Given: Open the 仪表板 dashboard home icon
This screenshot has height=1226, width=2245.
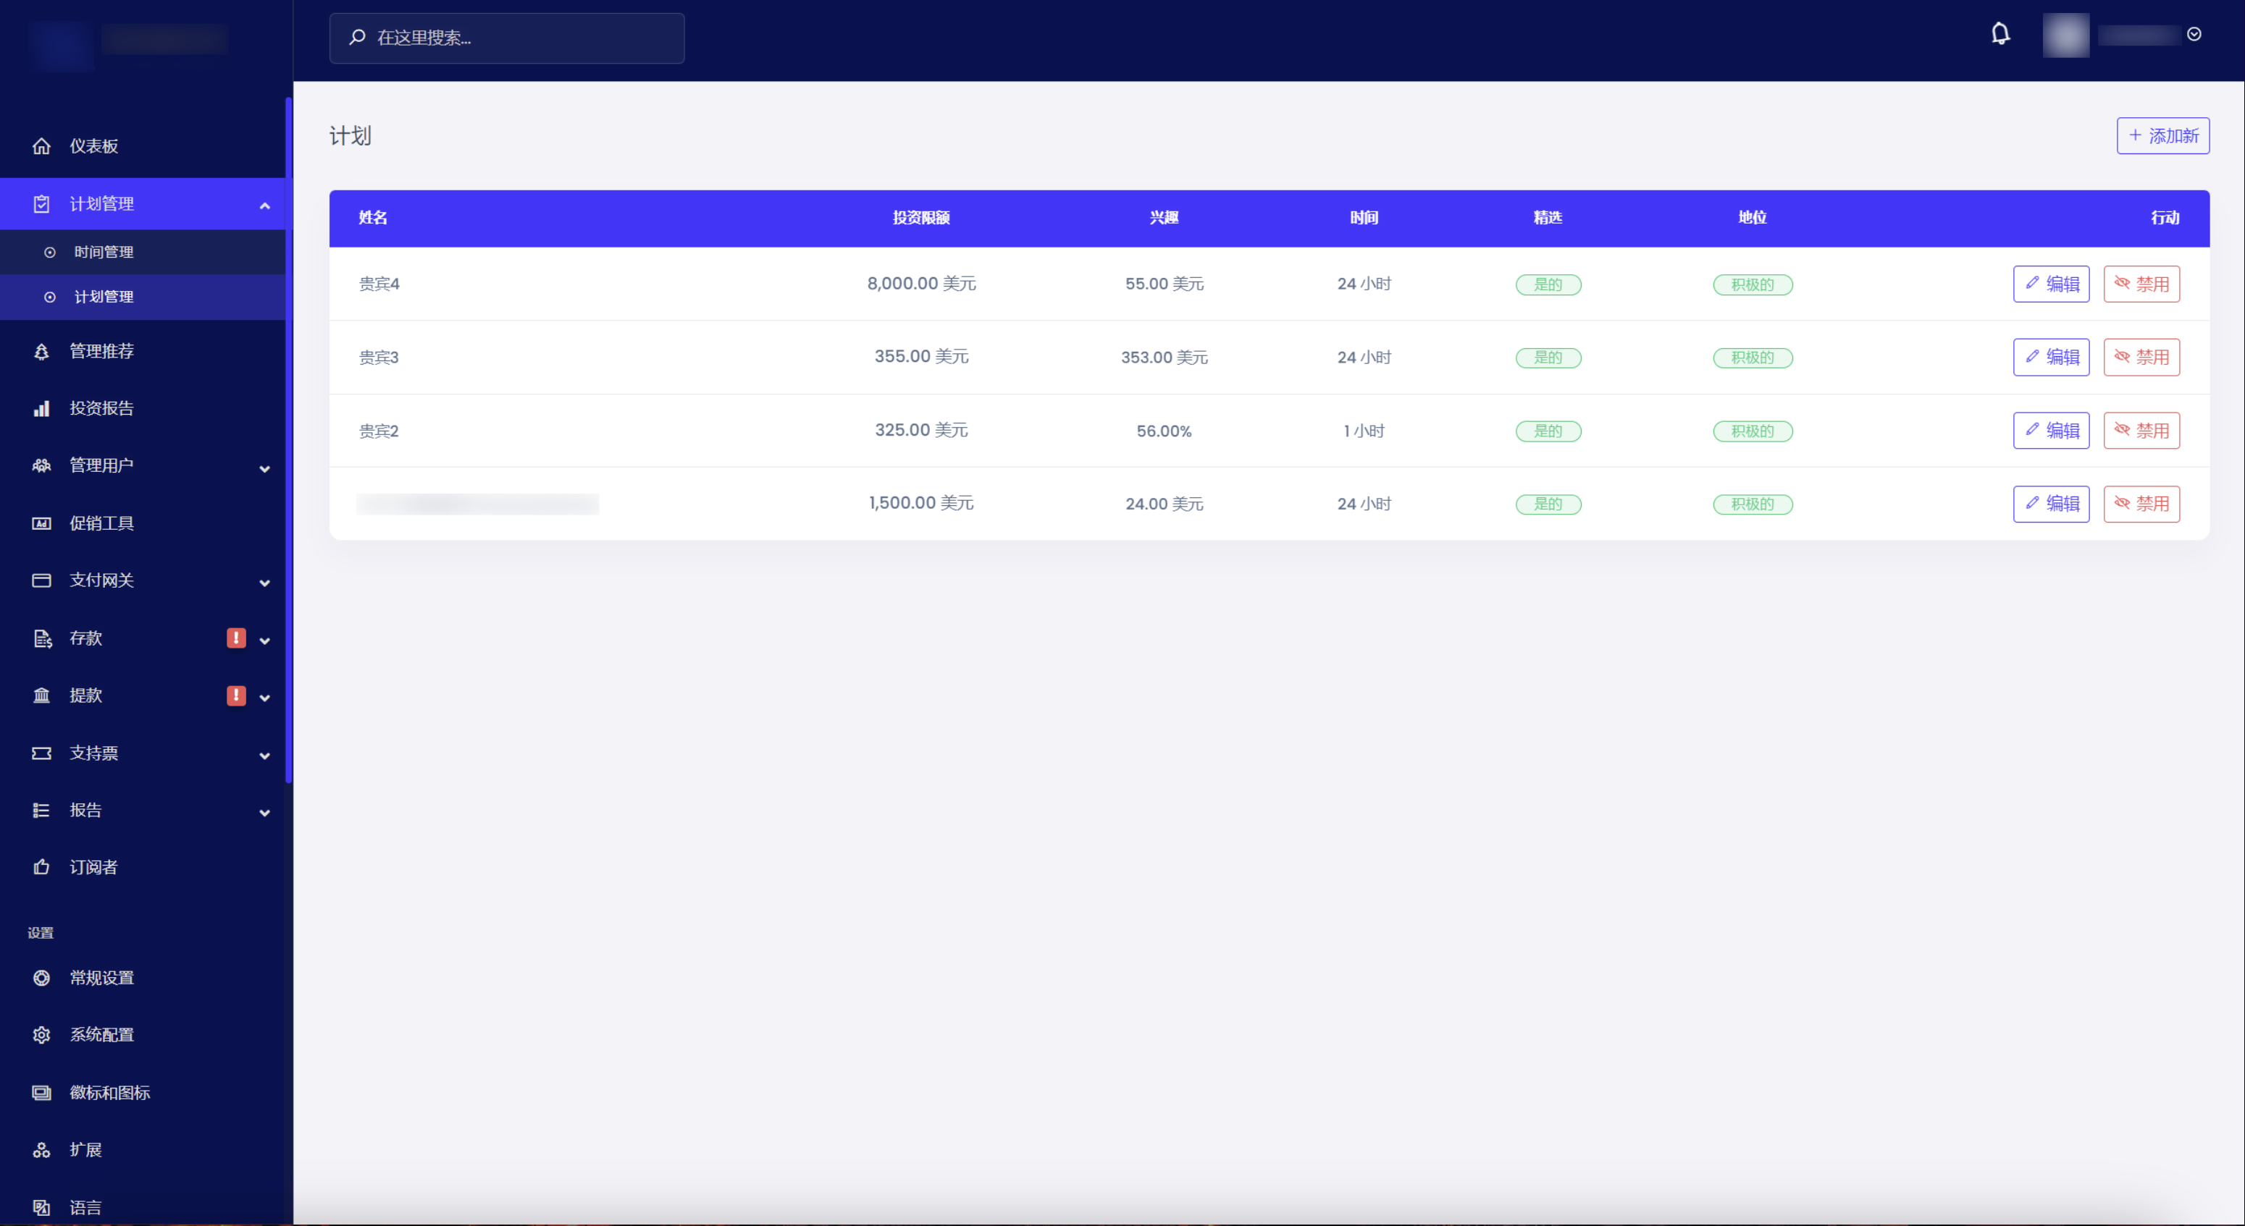Looking at the screenshot, I should coord(41,146).
